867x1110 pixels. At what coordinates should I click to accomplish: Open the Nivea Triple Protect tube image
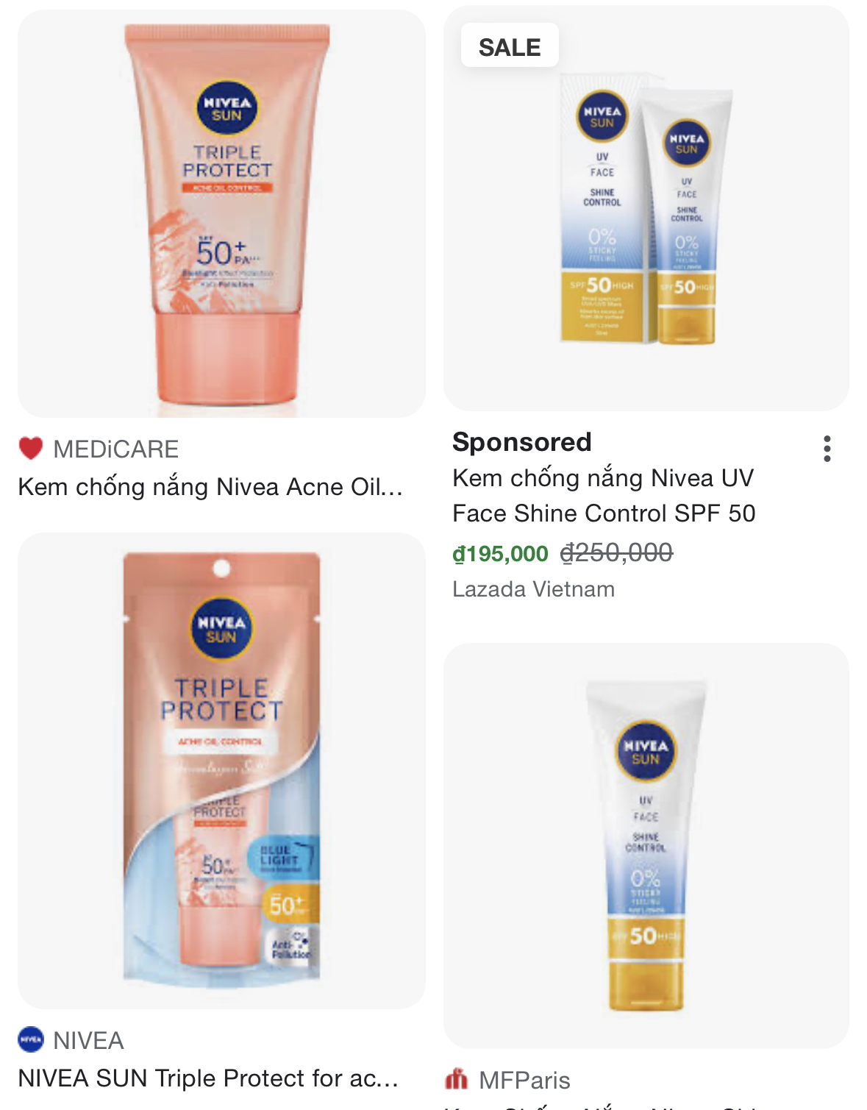click(x=221, y=213)
